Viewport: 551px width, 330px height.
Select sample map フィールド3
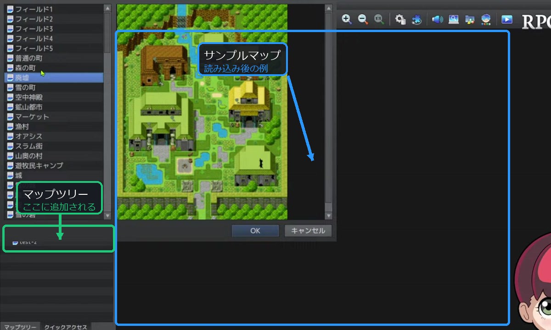click(x=54, y=29)
